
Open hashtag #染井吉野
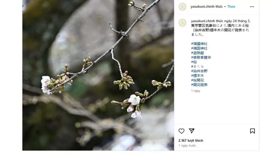[199, 71]
